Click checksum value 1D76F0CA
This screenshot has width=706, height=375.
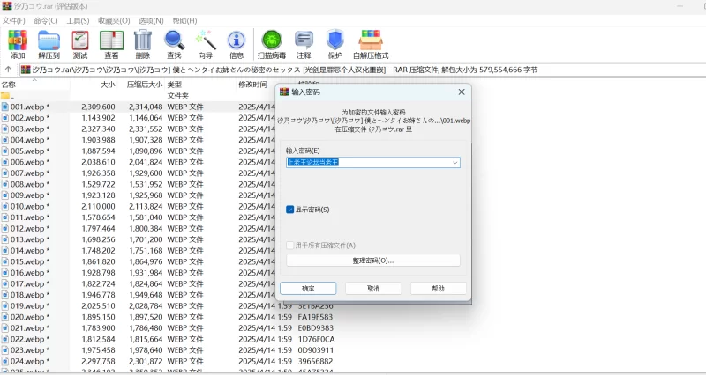point(316,339)
